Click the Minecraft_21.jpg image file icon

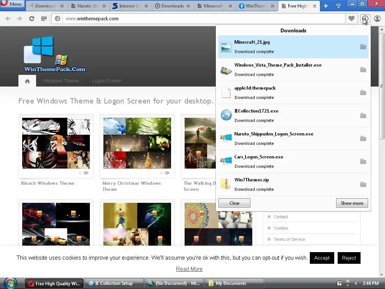[226, 47]
